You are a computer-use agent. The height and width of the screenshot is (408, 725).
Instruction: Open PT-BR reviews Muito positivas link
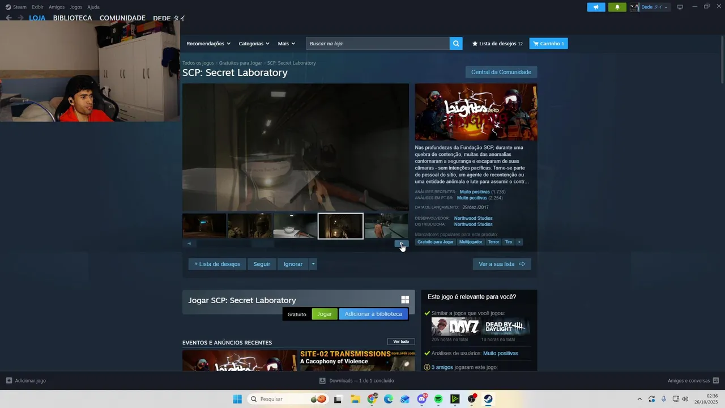pos(472,198)
